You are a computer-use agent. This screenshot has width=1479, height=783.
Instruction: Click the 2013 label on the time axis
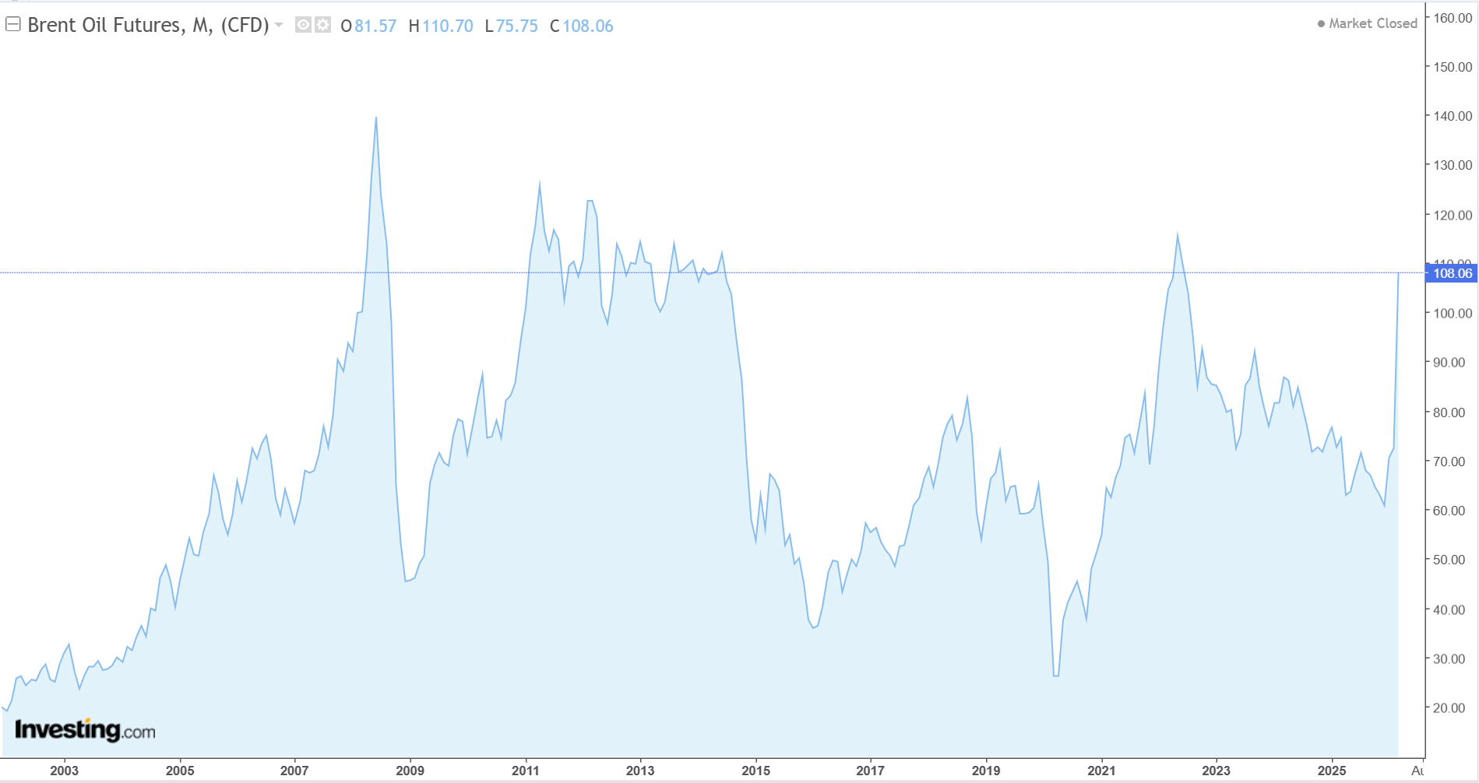point(640,771)
